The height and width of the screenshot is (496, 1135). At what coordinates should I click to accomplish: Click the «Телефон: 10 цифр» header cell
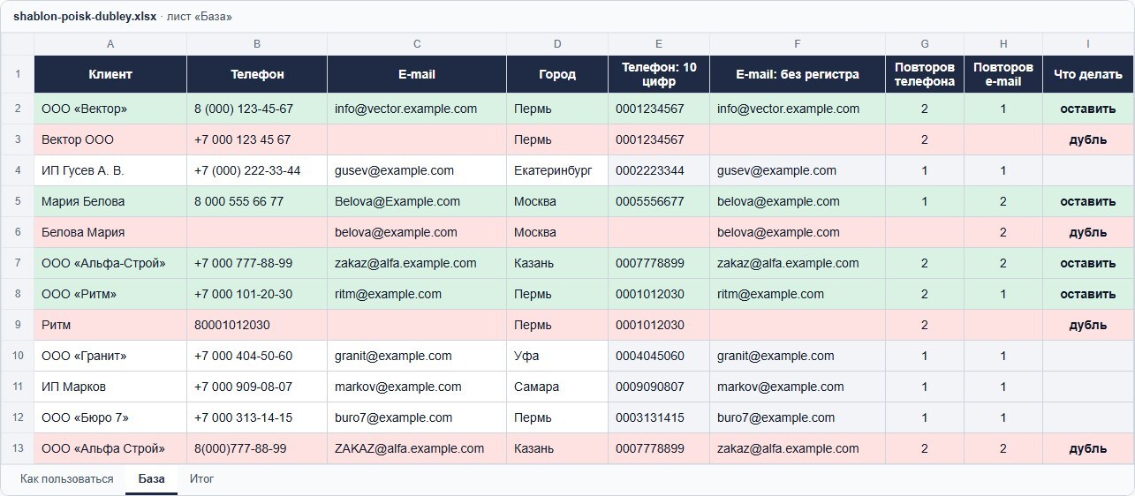click(659, 74)
